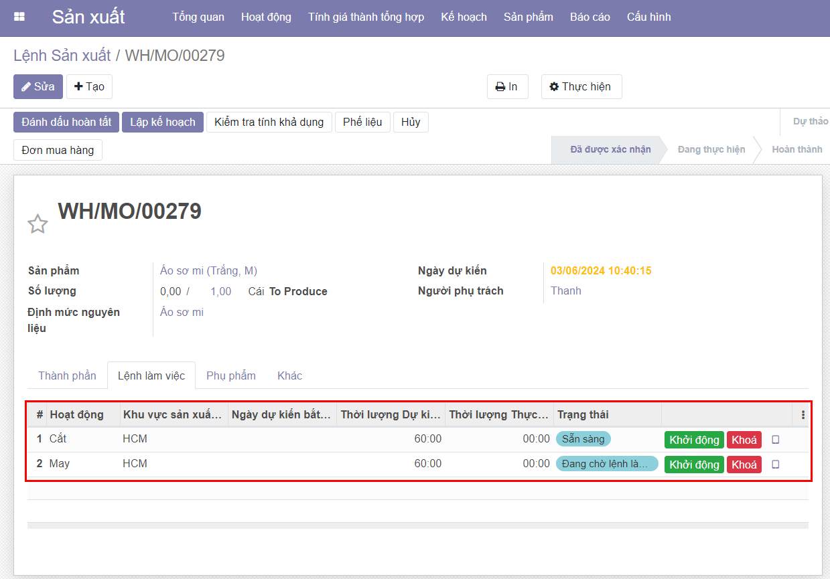The height and width of the screenshot is (579, 830).
Task: Sort by Trạng thái column header
Action: [x=583, y=415]
